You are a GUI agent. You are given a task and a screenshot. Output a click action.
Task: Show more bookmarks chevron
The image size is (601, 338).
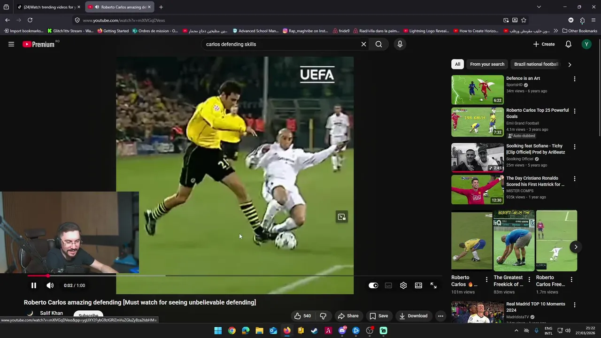click(x=555, y=31)
